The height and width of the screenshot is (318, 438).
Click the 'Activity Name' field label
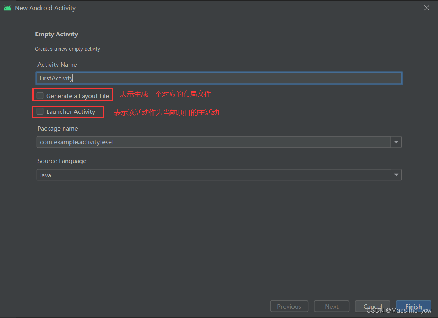pos(57,65)
